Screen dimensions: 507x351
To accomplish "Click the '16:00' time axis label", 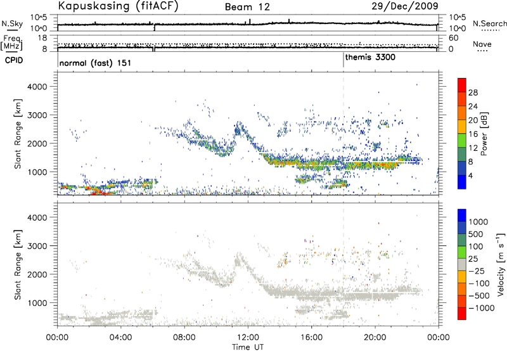I will (x=312, y=338).
